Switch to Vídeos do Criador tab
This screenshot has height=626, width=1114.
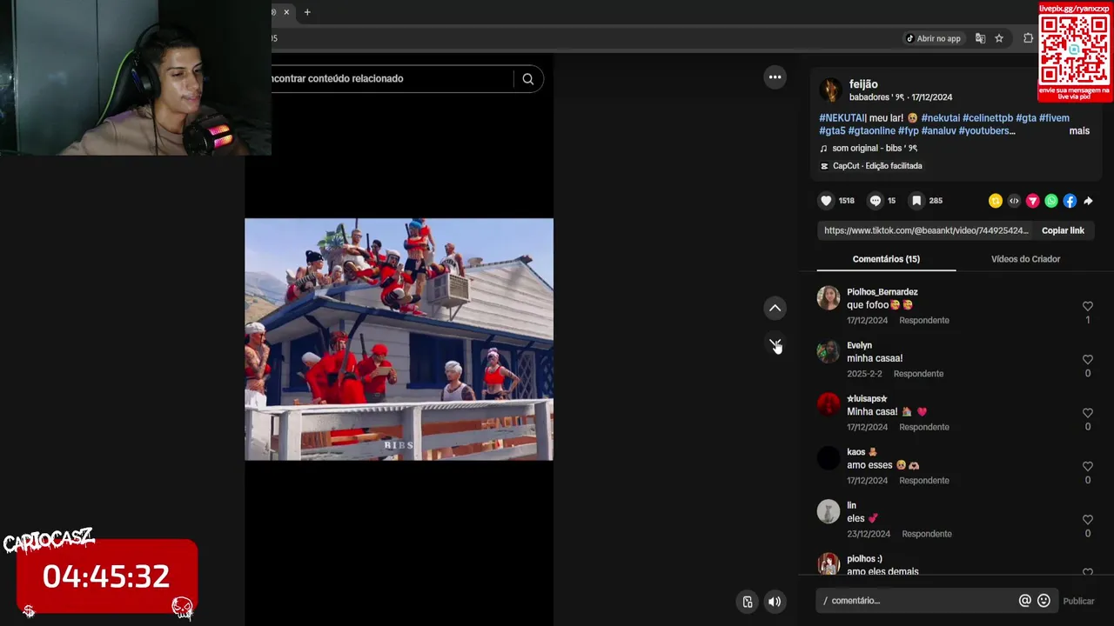(x=1025, y=259)
